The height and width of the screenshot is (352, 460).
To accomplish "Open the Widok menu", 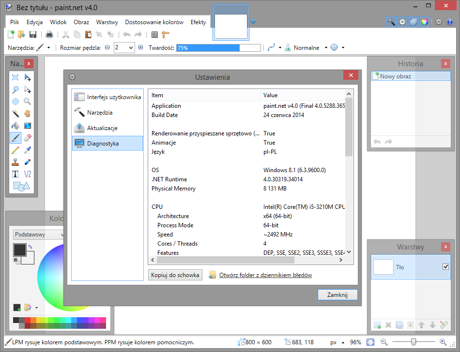I will coord(58,22).
